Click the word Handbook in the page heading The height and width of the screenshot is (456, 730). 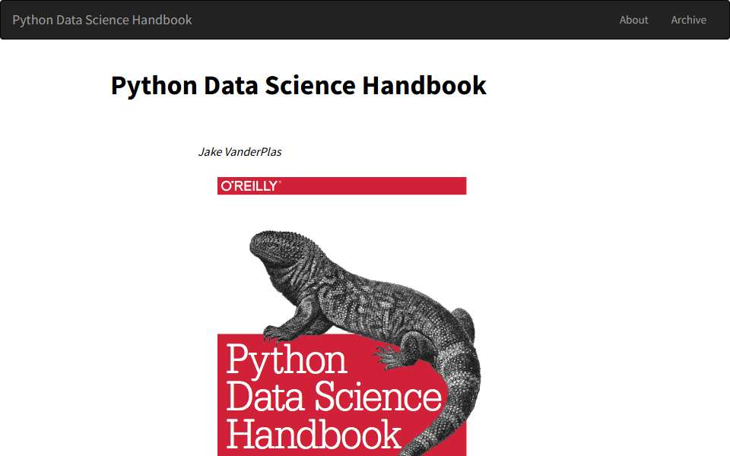tap(424, 86)
